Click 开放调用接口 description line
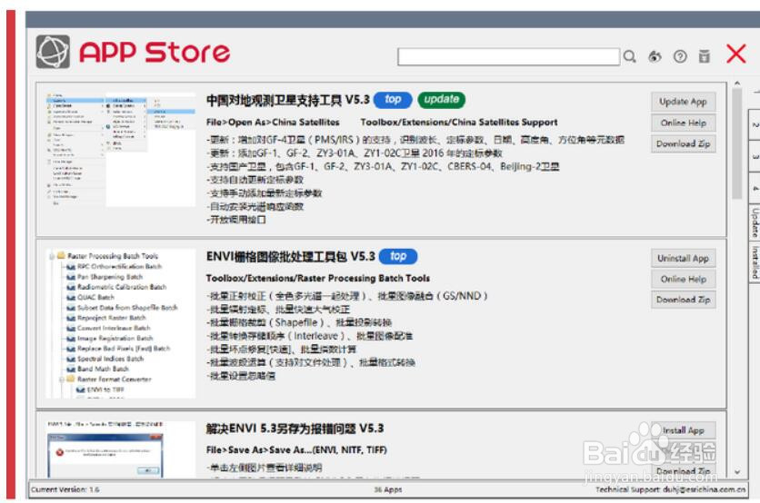Image resolution: width=760 pixels, height=503 pixels. [x=236, y=220]
